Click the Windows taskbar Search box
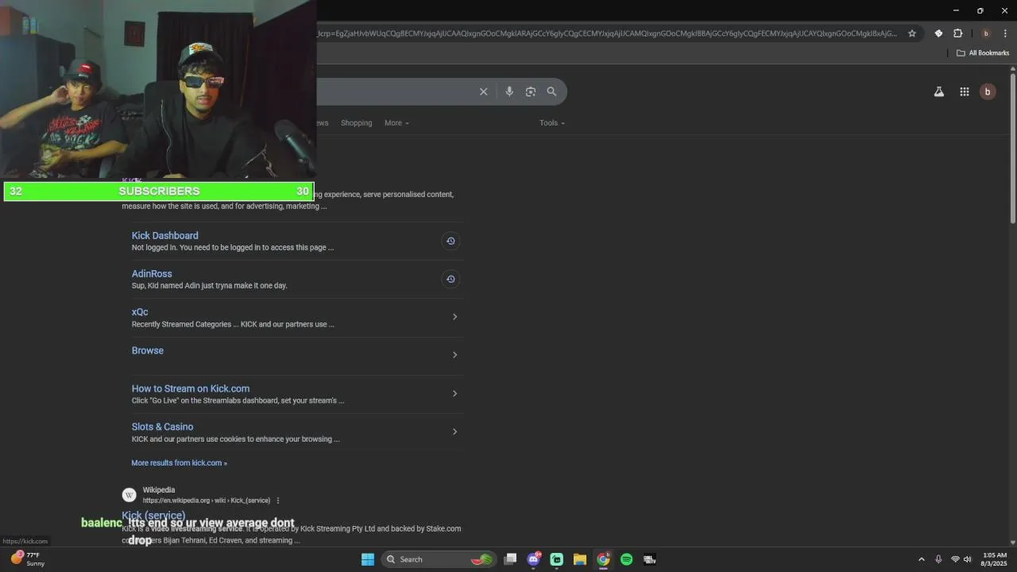 (438, 559)
